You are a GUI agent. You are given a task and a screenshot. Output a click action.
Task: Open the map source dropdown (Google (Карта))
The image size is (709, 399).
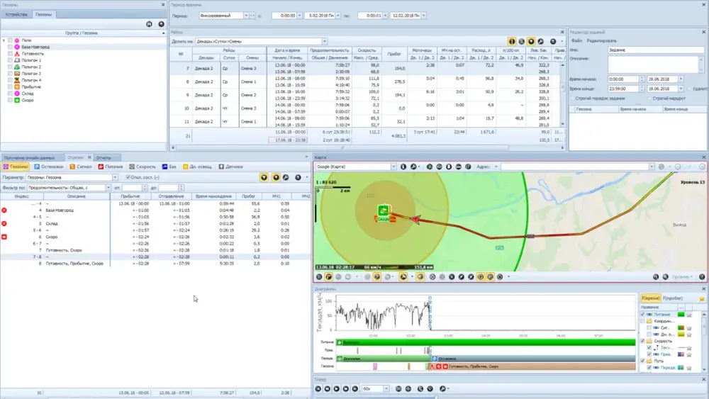[x=393, y=167]
